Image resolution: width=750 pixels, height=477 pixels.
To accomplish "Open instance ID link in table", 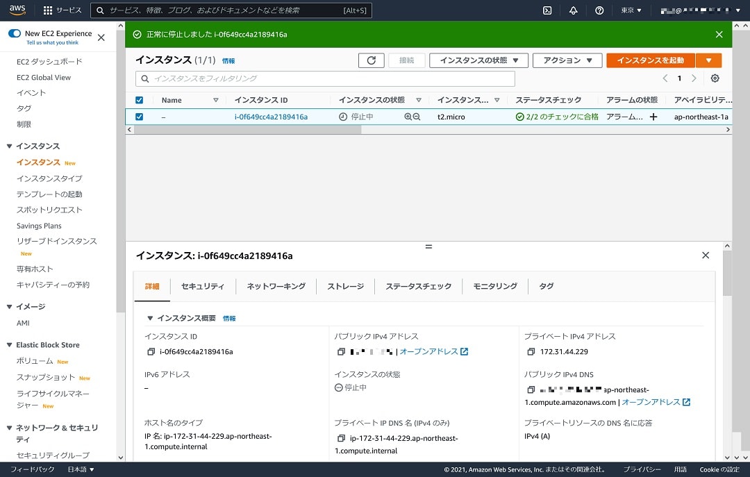I will tap(271, 117).
